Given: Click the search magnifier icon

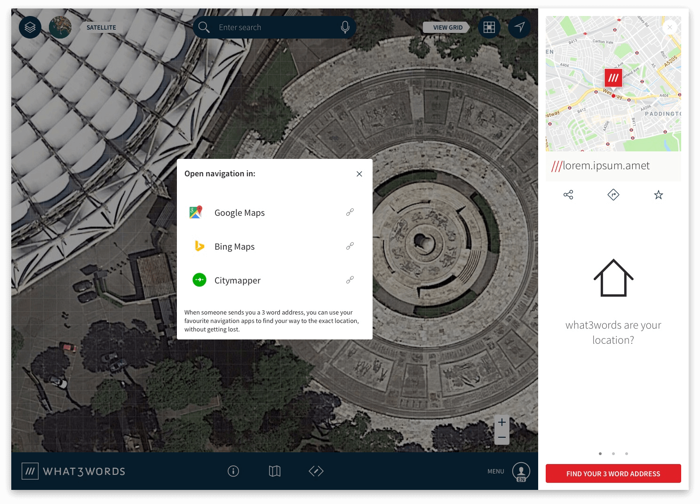Looking at the screenshot, I should [204, 27].
